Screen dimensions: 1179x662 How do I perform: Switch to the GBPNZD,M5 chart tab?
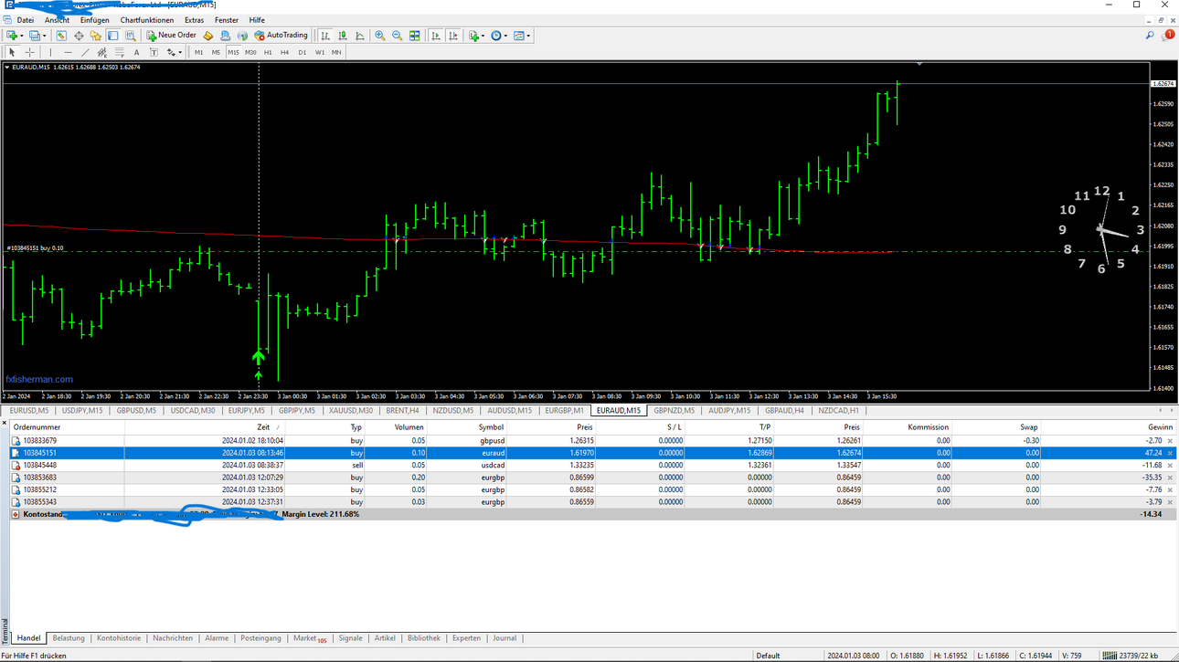(674, 411)
